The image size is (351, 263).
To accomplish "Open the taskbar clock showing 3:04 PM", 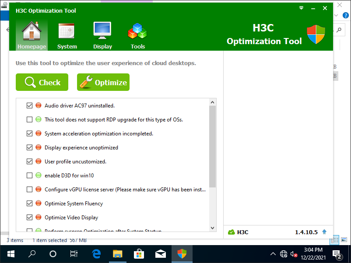I will click(x=313, y=254).
